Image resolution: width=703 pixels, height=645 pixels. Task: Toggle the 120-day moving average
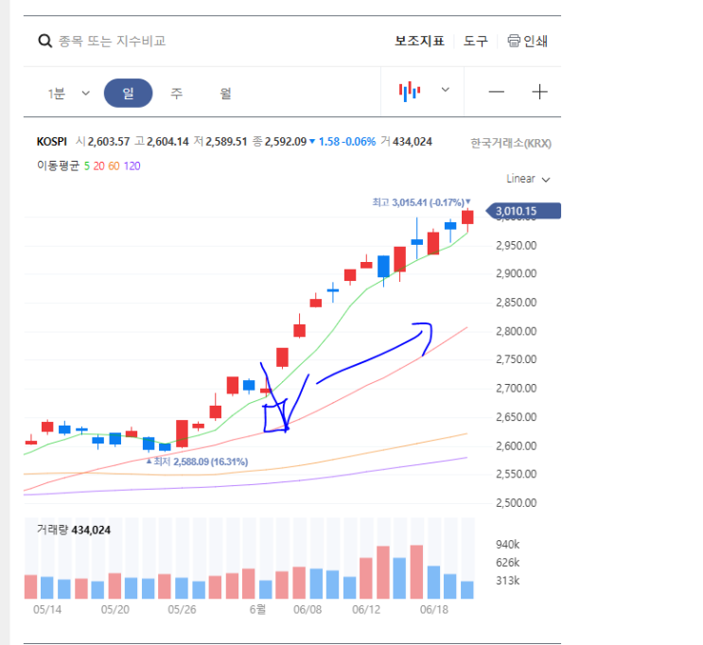tap(132, 166)
